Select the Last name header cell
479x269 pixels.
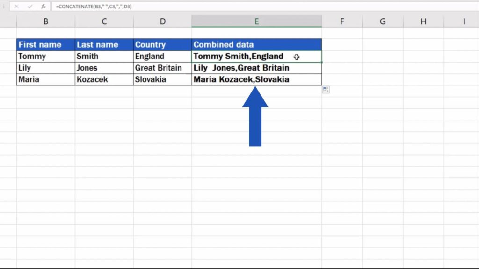(x=104, y=44)
